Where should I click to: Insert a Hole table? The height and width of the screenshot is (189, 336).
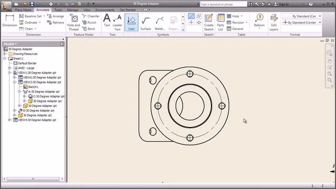coord(233,16)
